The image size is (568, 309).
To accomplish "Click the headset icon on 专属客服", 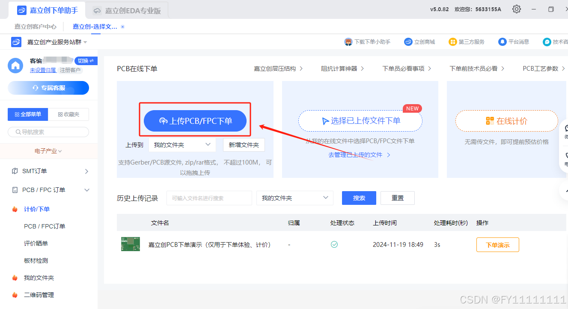I will click(36, 88).
